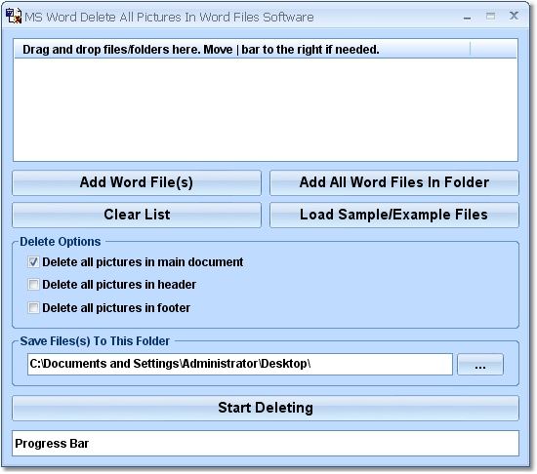Viewport: 537px width, 474px height.
Task: Click the empty header section right of divider
Action: (x=493, y=50)
